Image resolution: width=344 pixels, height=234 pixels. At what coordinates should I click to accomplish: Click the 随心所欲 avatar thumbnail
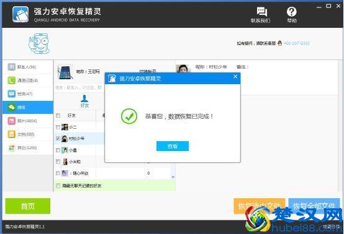coord(65,173)
